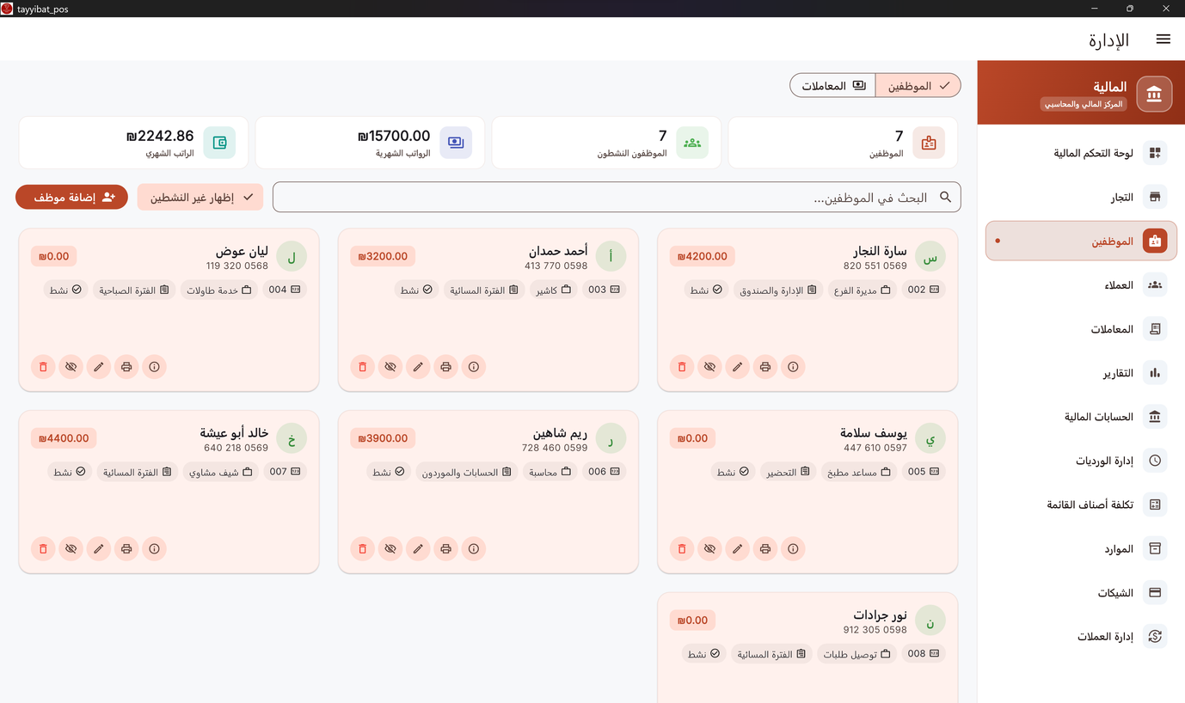Hide خالد أبو عيشة with crossed-eye icon
This screenshot has width=1185, height=703.
pyautogui.click(x=71, y=548)
